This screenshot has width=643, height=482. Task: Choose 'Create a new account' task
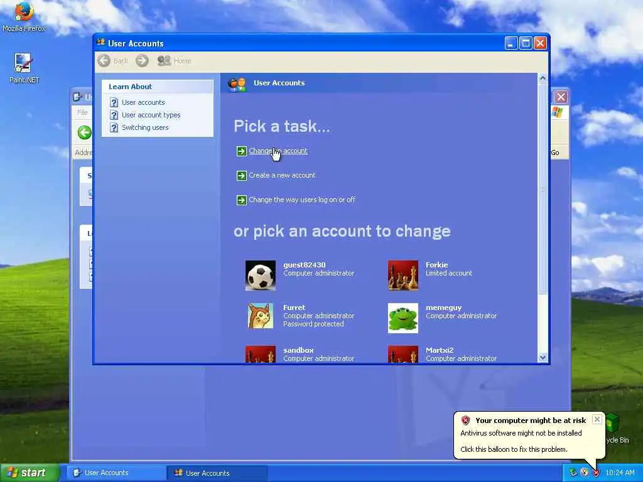[x=282, y=176]
